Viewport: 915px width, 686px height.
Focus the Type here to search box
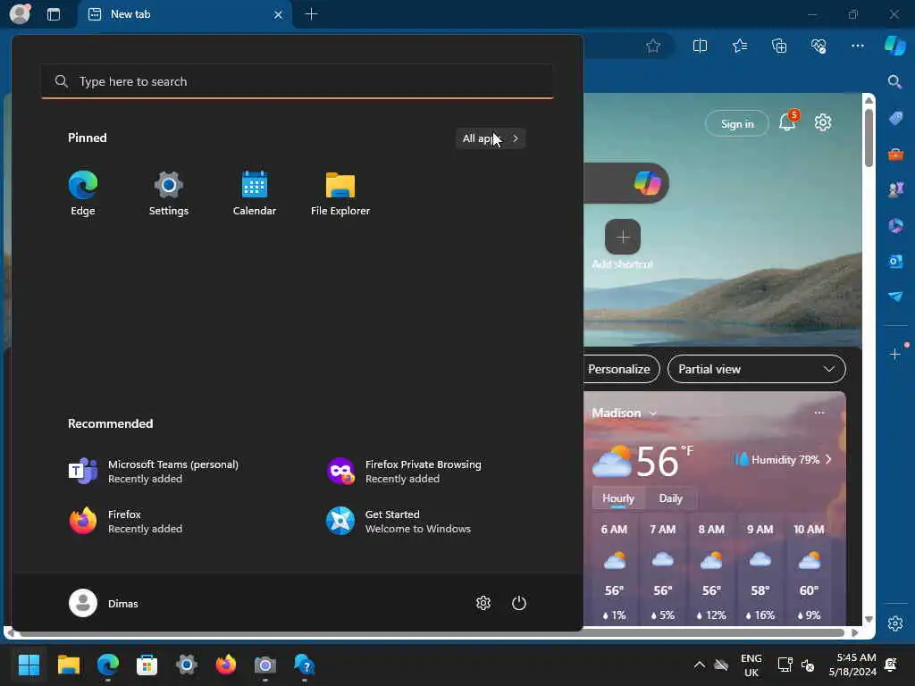(x=298, y=81)
